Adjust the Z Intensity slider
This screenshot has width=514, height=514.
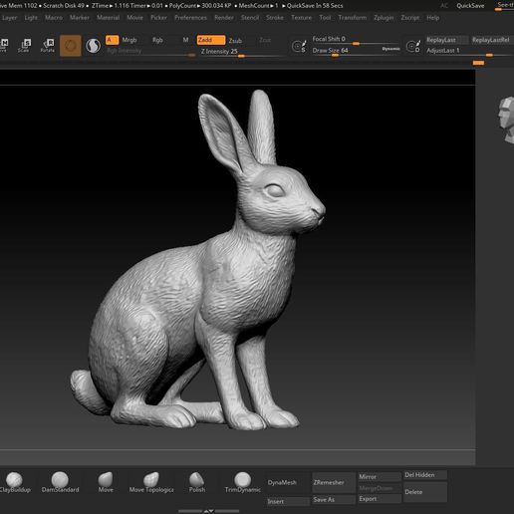pyautogui.click(x=242, y=53)
